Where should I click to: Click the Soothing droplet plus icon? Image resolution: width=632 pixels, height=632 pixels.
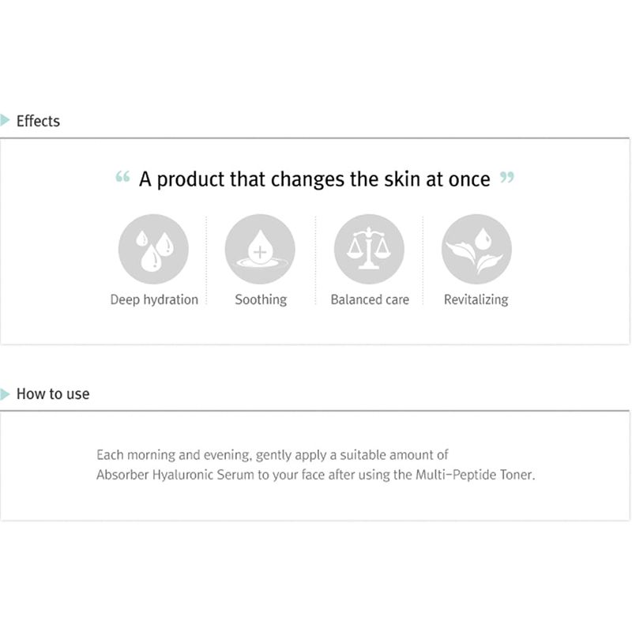pyautogui.click(x=260, y=249)
